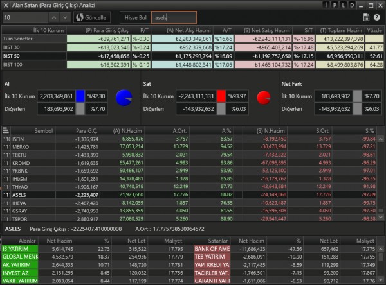Click the Sat İlk 10 Kurum value -2,243,111,131
The image size is (386, 285).
tap(196, 96)
